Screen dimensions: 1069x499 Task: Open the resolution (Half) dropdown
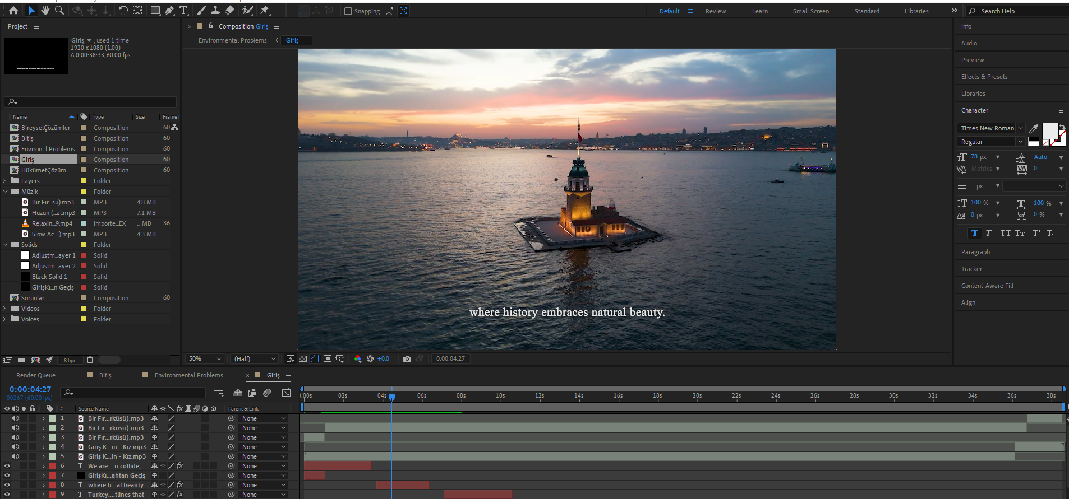coord(255,358)
